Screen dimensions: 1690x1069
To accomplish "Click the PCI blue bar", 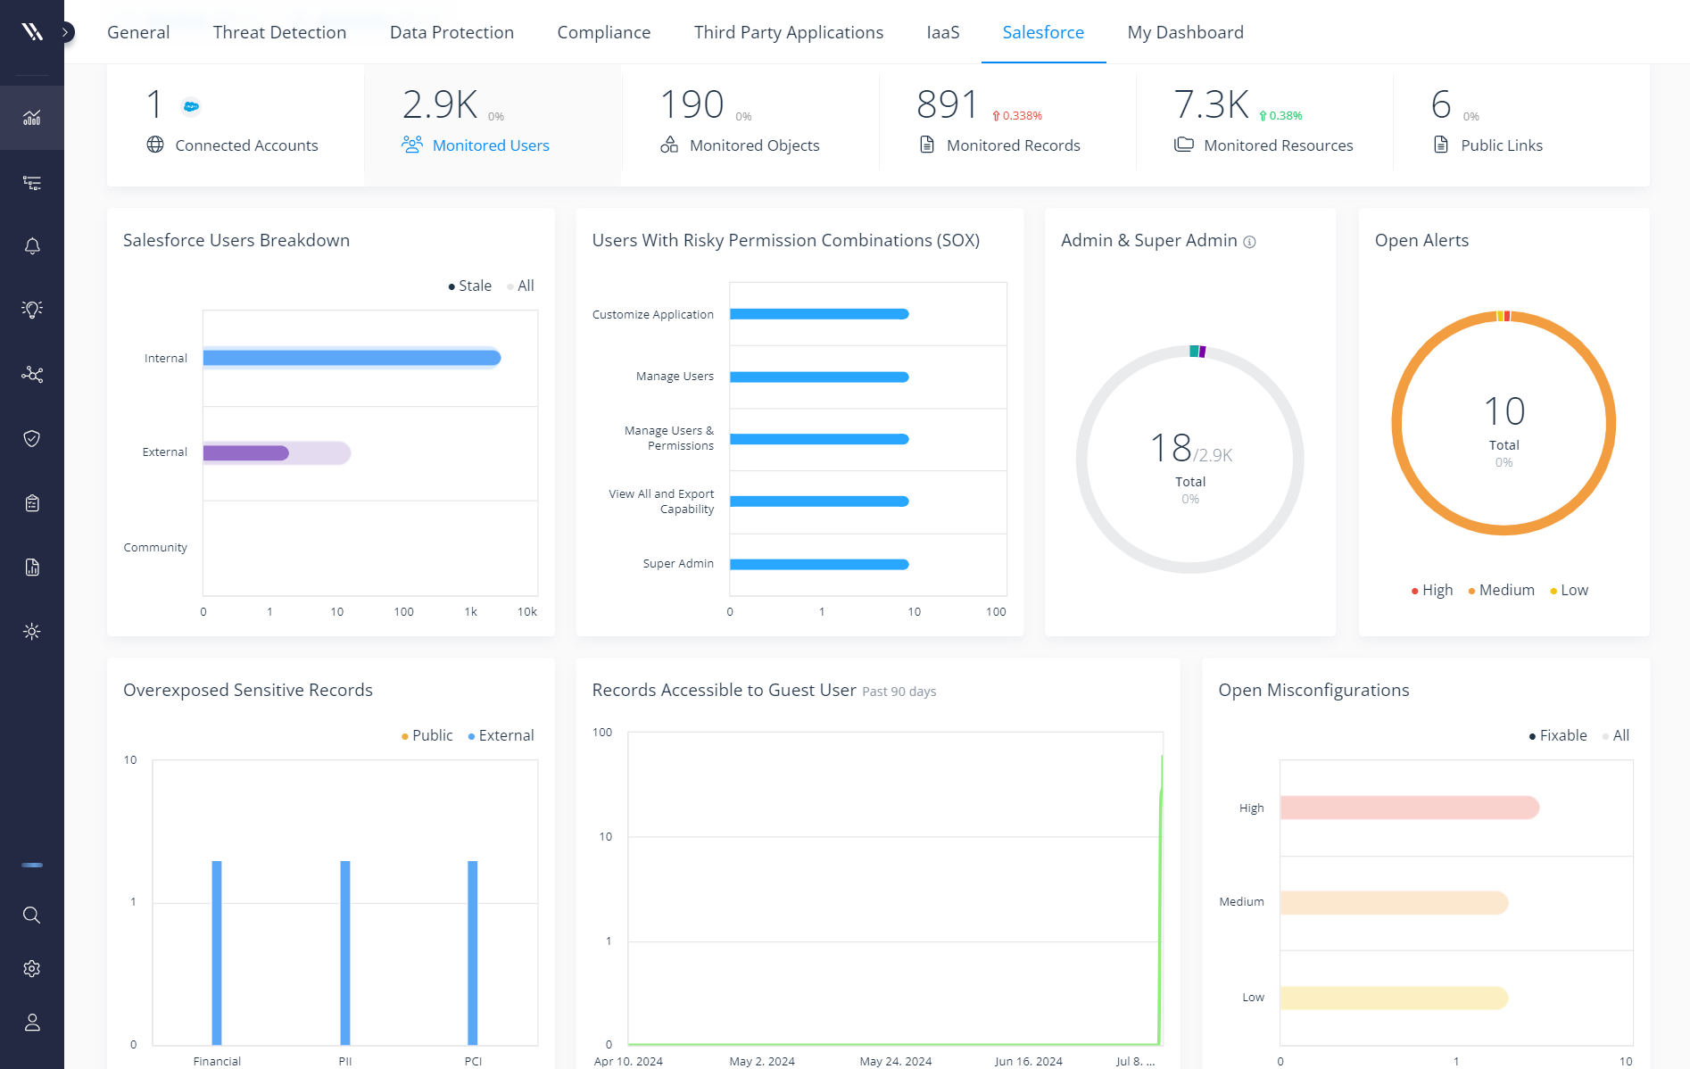I will [473, 952].
